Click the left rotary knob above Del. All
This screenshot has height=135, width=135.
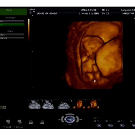click(x=8, y=122)
